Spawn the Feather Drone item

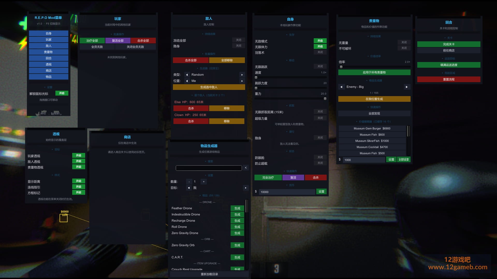coord(237,208)
